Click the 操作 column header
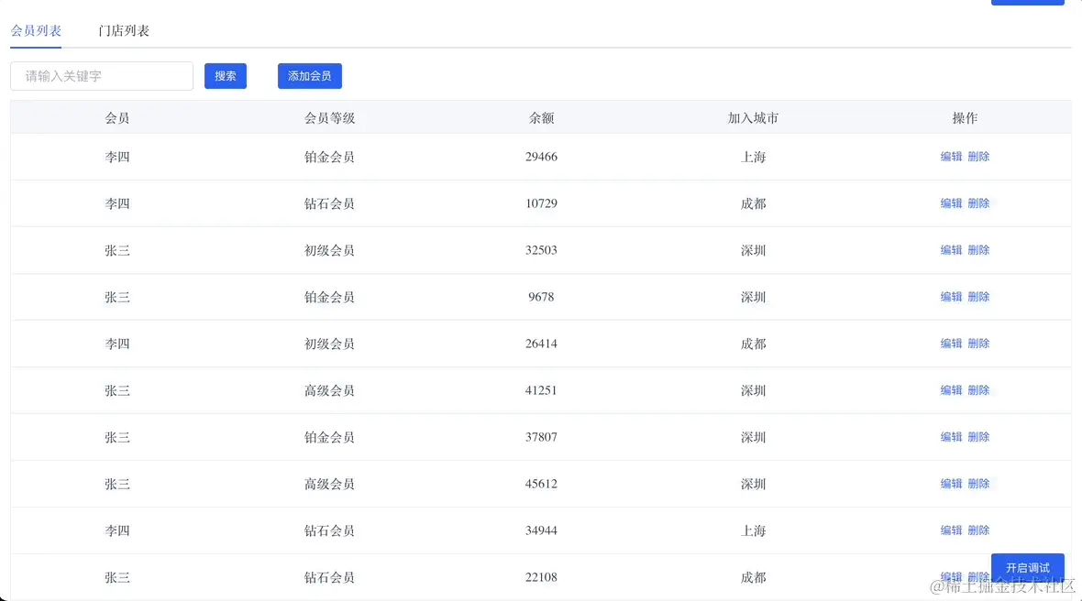The image size is (1082, 601). [965, 118]
